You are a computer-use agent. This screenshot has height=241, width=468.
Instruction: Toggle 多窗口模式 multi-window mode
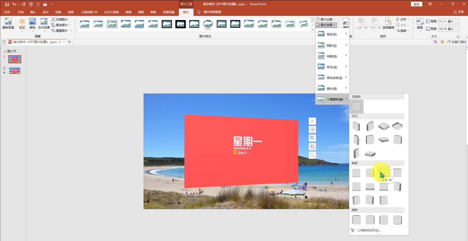[x=457, y=42]
